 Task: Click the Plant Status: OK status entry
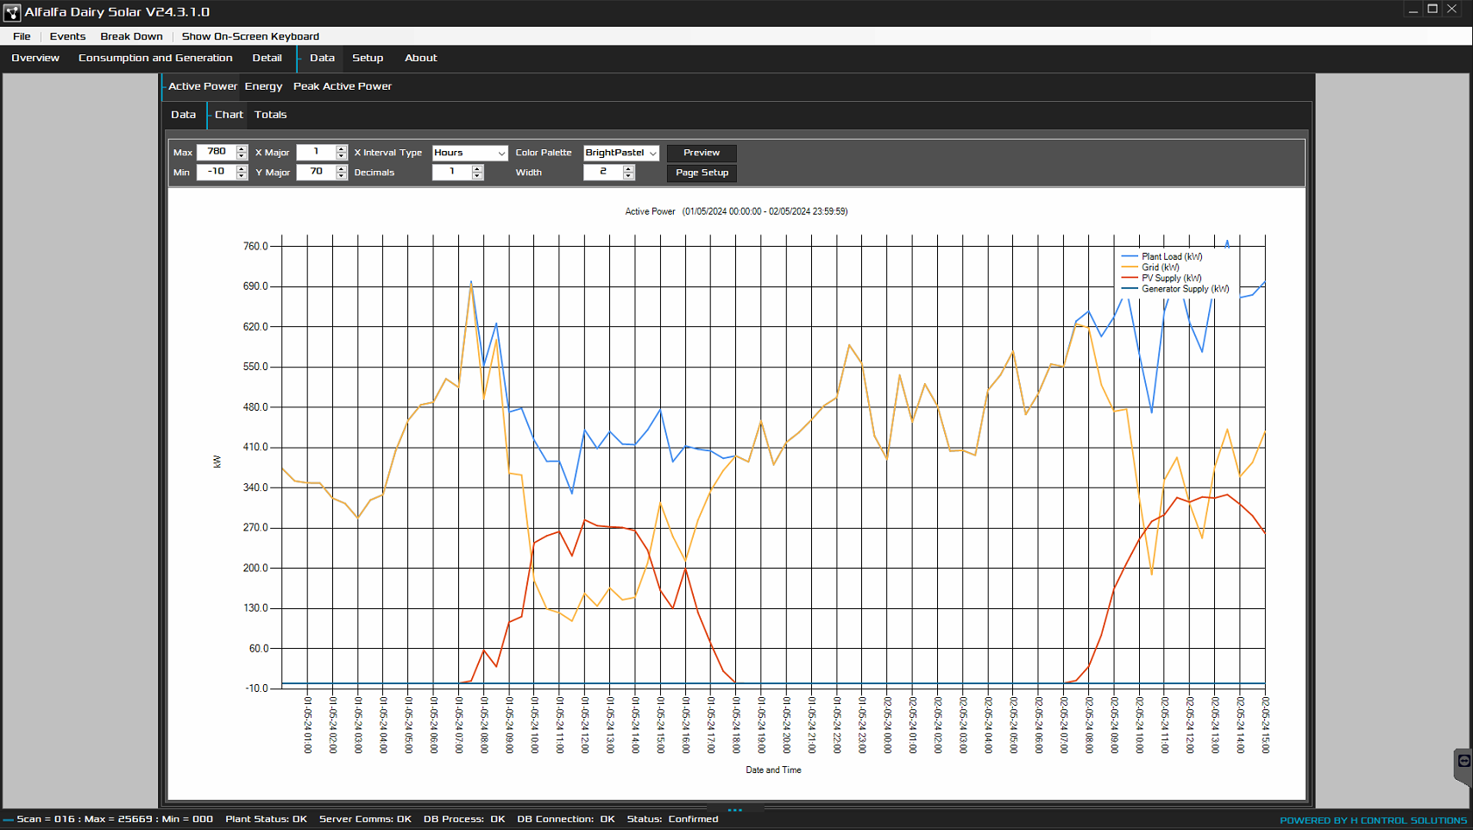tap(266, 820)
